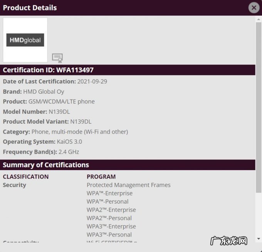The image size is (262, 252).
Task: Click the Product Details title text
Action: pos(30,8)
